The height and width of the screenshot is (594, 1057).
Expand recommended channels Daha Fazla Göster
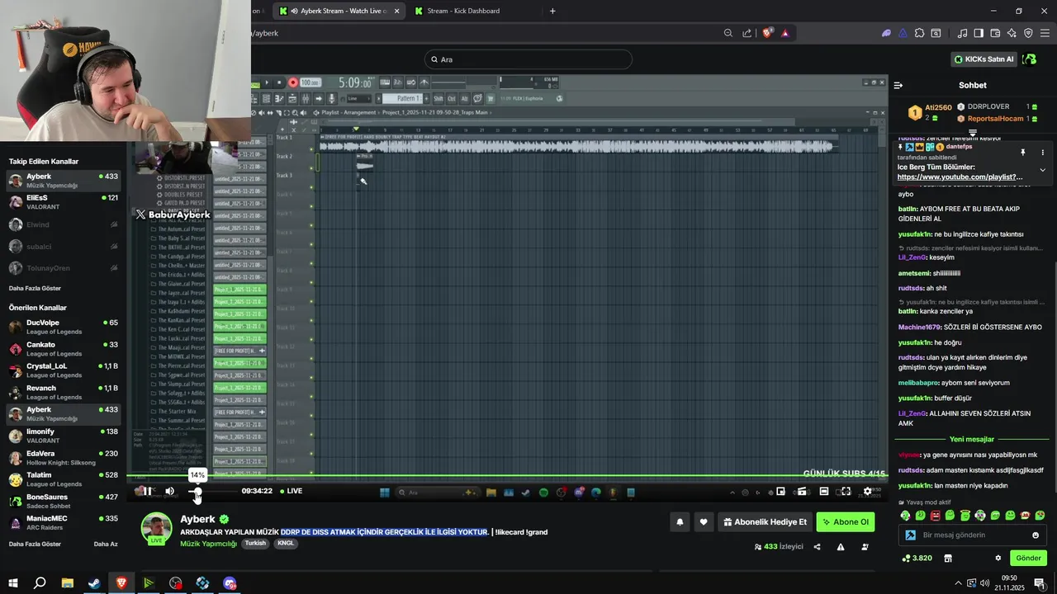(35, 544)
